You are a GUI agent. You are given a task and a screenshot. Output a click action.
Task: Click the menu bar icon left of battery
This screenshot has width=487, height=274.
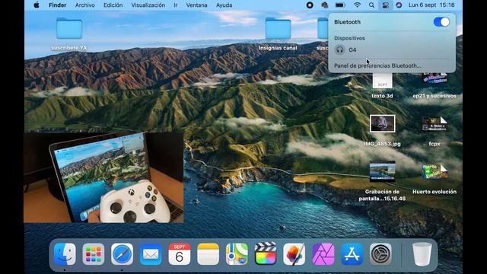[x=325, y=5]
